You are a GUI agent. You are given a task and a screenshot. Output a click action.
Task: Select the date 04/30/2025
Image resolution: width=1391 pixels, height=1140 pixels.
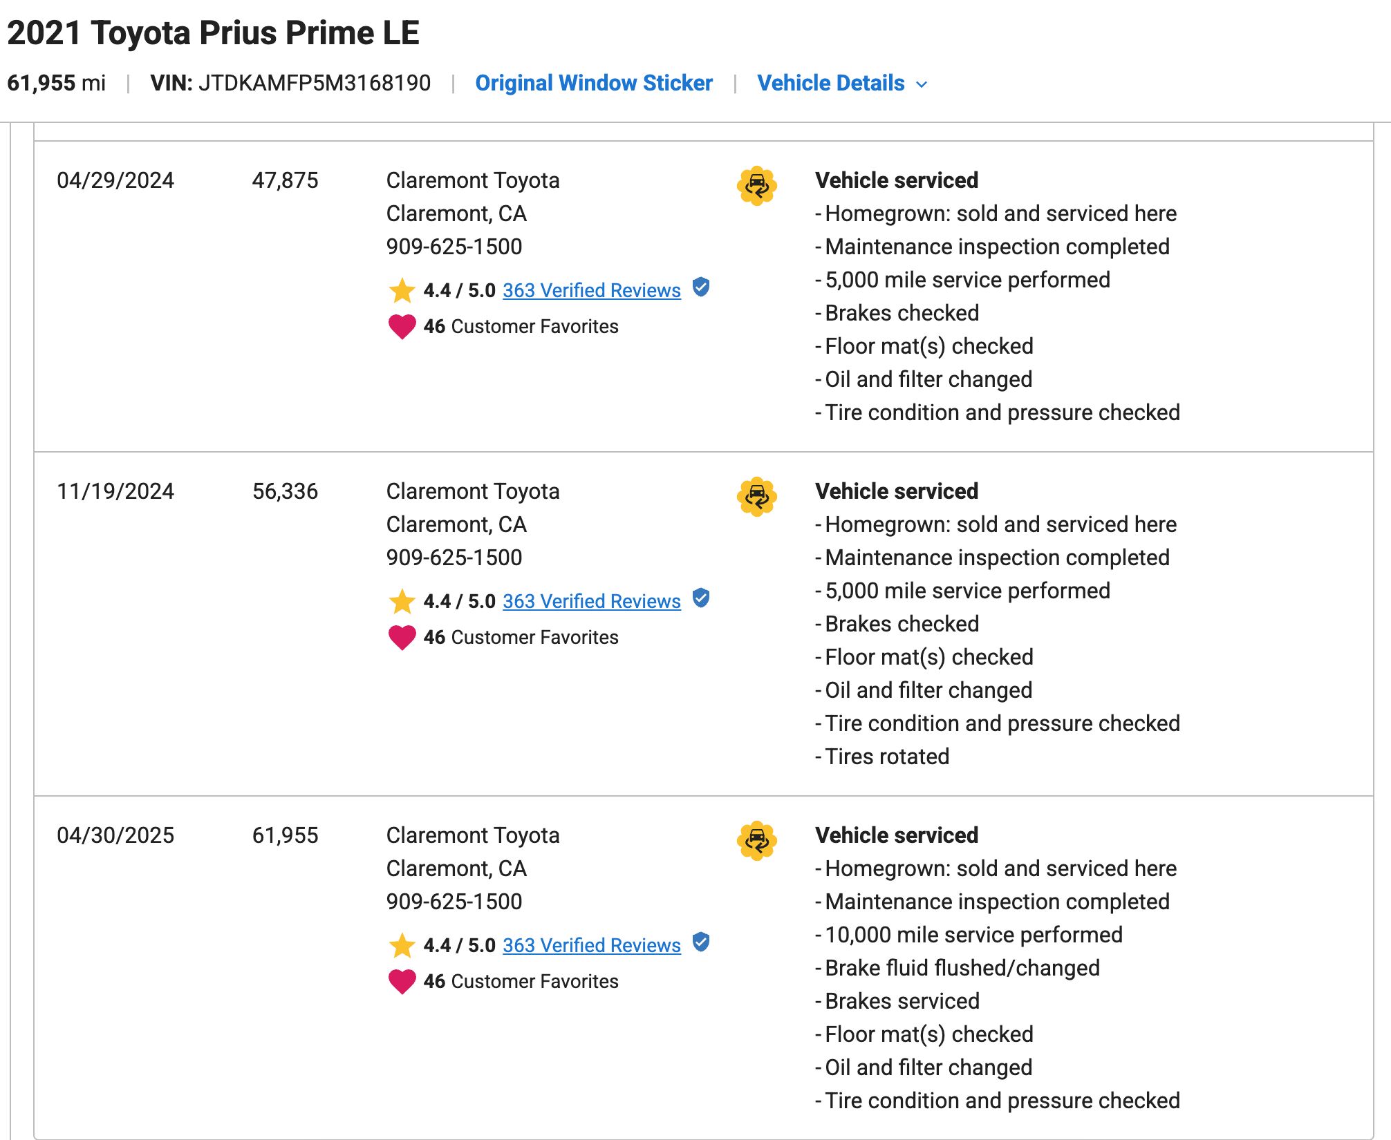[x=115, y=835]
